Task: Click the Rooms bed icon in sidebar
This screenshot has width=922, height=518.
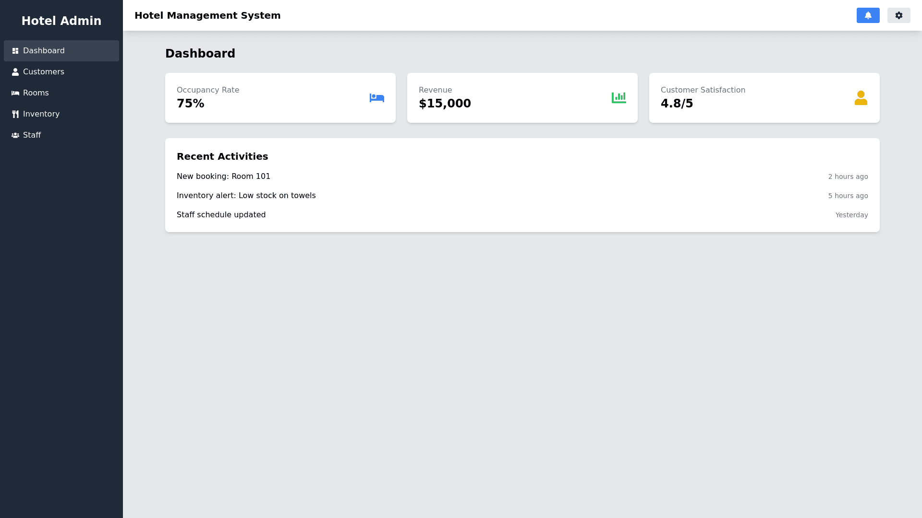Action: [x=15, y=93]
